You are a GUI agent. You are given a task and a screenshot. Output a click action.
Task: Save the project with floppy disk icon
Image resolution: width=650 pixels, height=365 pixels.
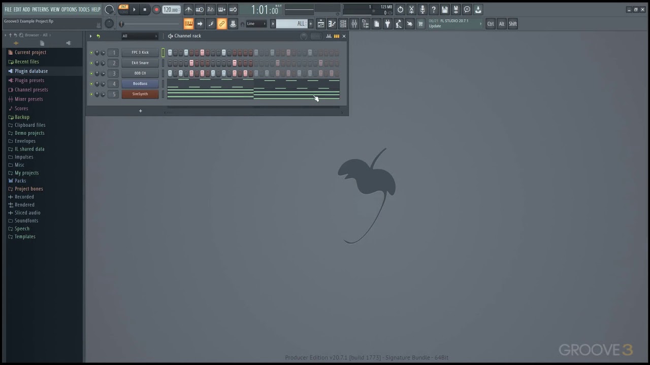click(445, 10)
